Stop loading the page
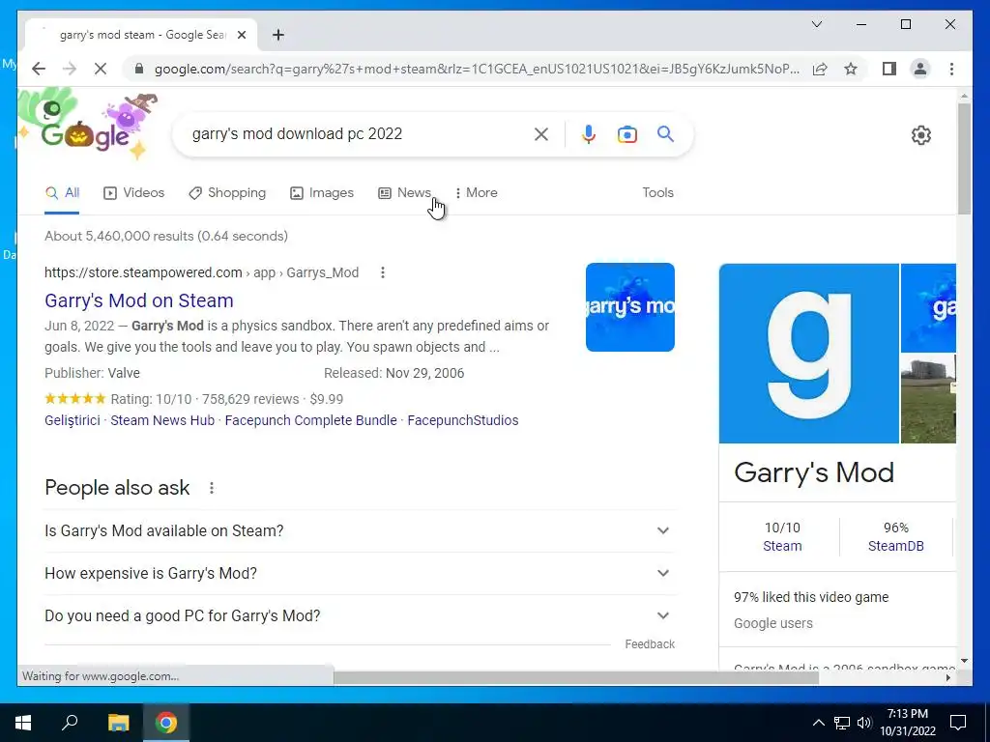Viewport: 990px width, 742px height. pyautogui.click(x=101, y=69)
